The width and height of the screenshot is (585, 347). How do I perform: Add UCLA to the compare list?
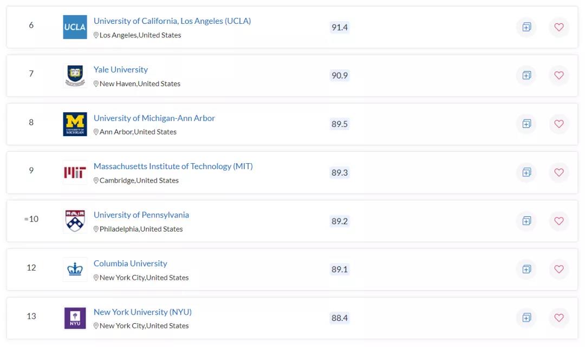click(526, 27)
